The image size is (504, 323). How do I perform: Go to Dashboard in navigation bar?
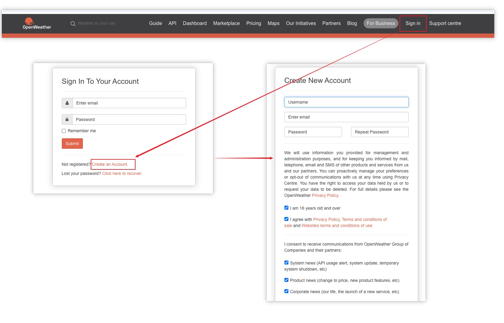click(x=195, y=23)
